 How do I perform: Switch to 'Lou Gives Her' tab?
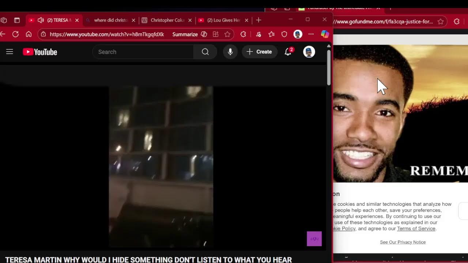pos(223,20)
